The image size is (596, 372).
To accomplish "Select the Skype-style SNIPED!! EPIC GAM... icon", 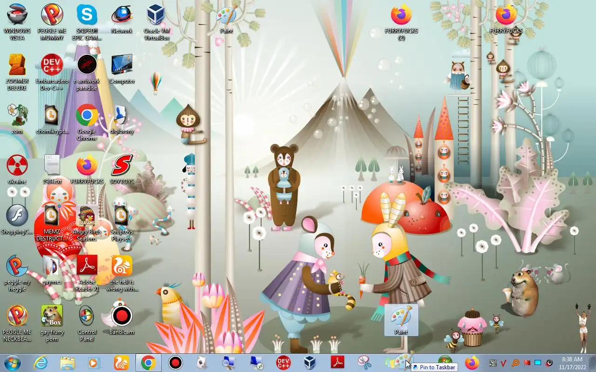I will coord(87,21).
